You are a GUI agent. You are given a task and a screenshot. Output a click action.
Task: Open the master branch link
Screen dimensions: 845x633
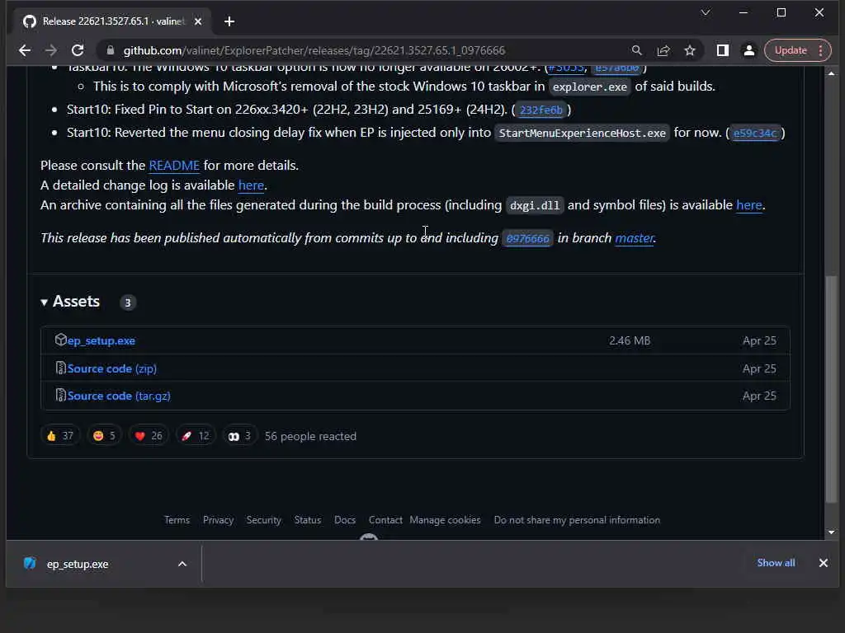tap(635, 238)
